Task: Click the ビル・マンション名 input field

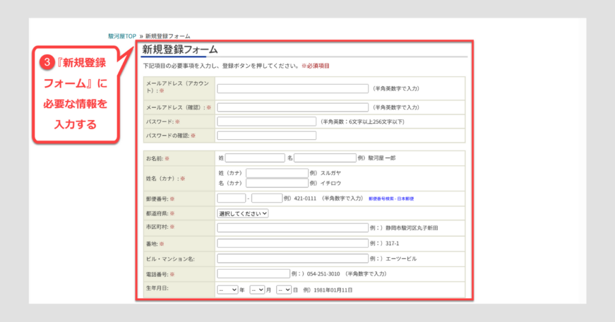Action: point(292,259)
